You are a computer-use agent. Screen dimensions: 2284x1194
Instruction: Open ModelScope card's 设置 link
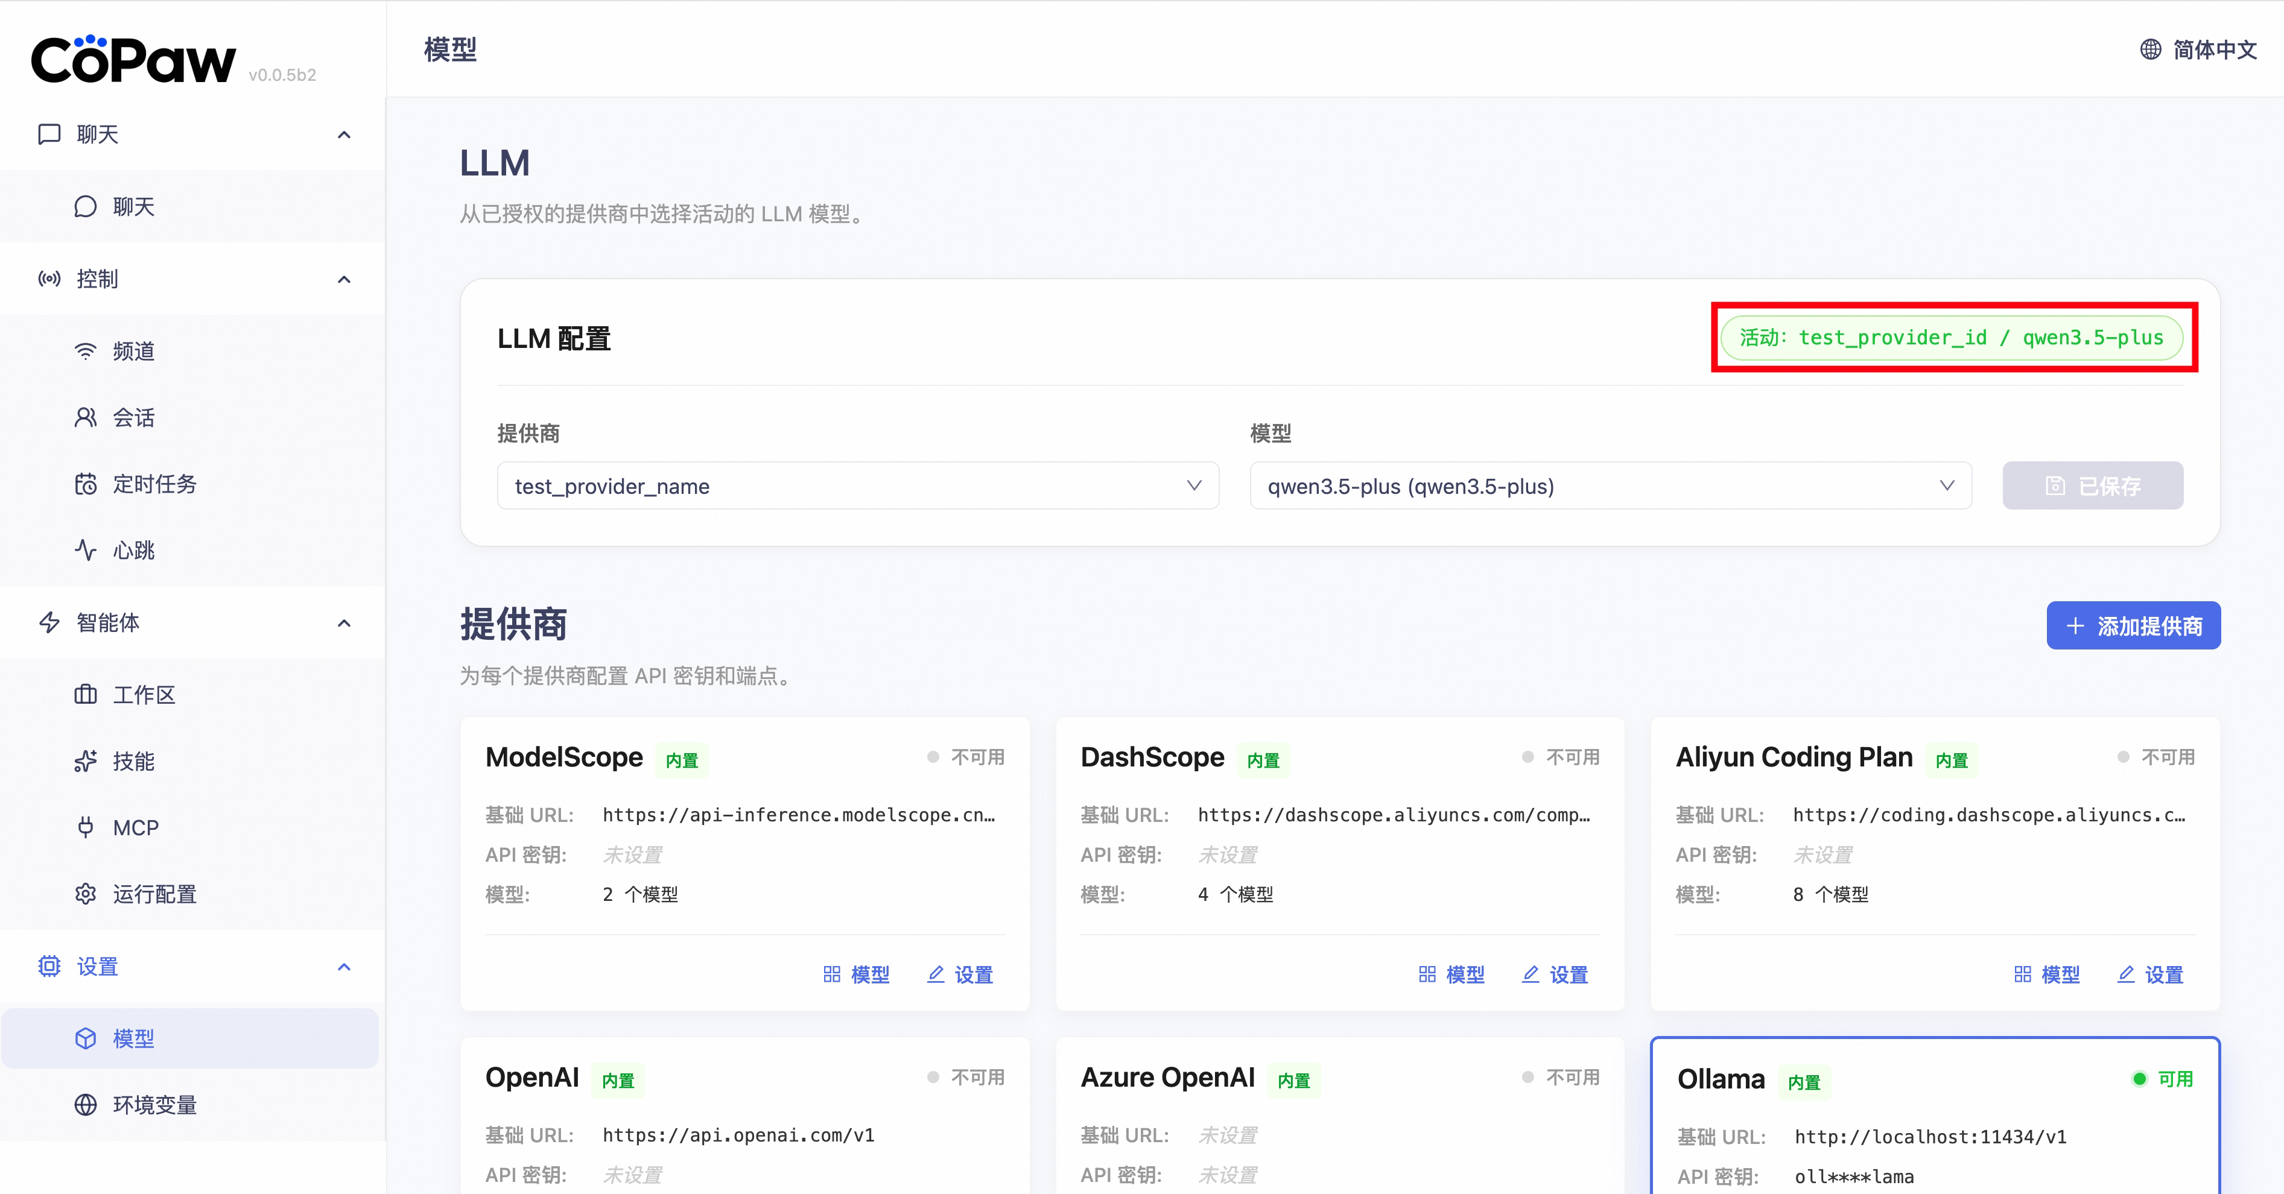tap(960, 975)
